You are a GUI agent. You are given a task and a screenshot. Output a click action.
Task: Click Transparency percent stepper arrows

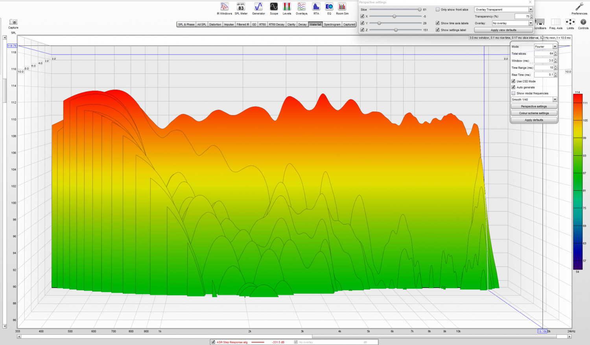click(x=531, y=16)
